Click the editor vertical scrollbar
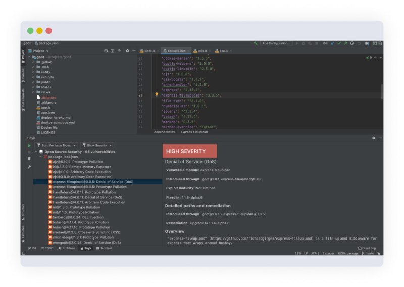 pyautogui.click(x=381, y=91)
